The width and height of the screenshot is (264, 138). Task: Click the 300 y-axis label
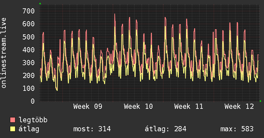(29, 63)
